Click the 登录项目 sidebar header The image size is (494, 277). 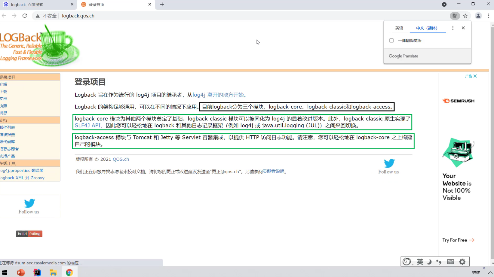pyautogui.click(x=30, y=77)
